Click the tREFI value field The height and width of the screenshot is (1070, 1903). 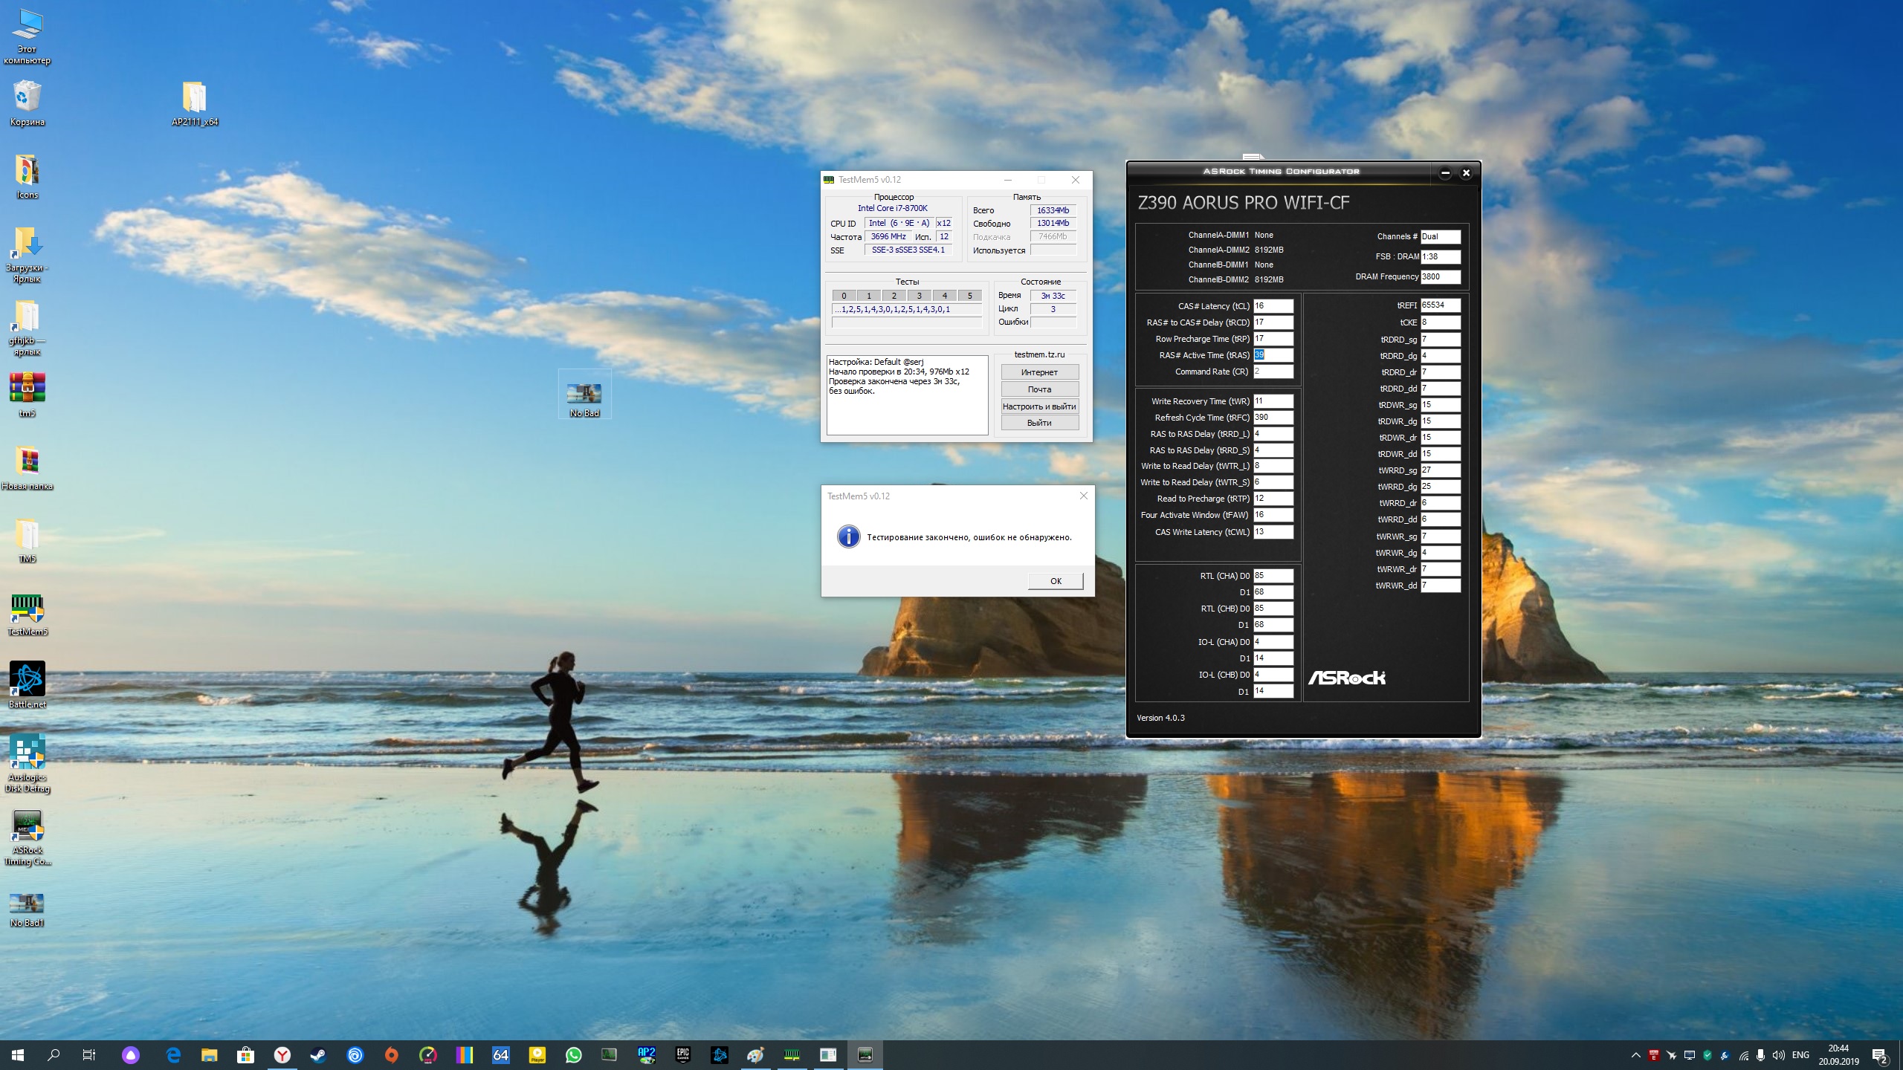1440,305
